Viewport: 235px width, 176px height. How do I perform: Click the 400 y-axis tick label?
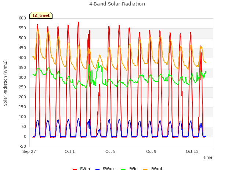pos(22,58)
